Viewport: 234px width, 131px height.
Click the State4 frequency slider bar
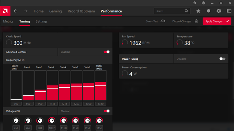point(64,85)
